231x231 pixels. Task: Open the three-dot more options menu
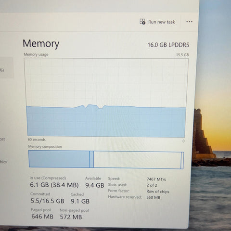[189, 22]
